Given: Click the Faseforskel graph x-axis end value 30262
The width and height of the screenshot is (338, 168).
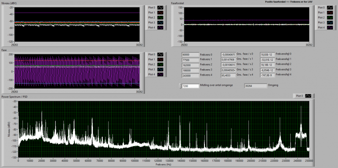Looking at the screenshot, I should click(x=309, y=45).
